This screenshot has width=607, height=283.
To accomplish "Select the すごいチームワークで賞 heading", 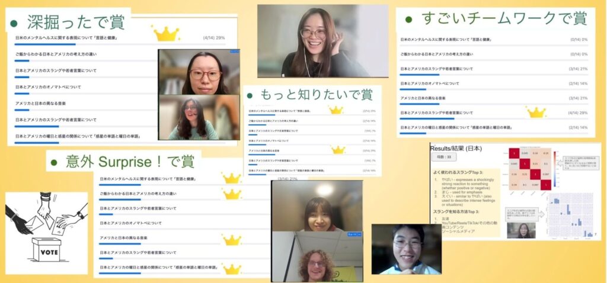I will coord(496,18).
